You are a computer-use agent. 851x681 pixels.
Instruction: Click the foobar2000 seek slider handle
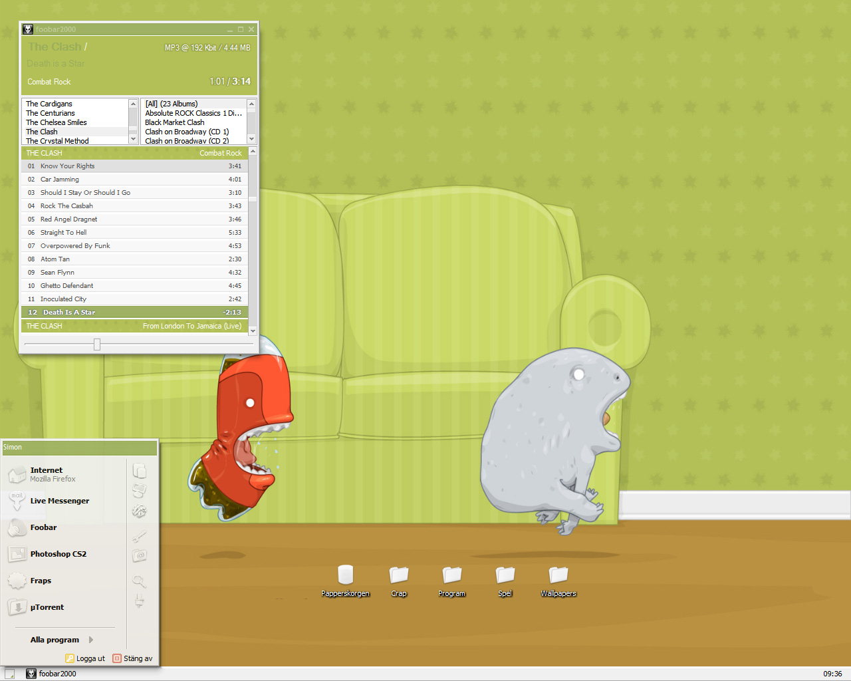click(x=97, y=344)
